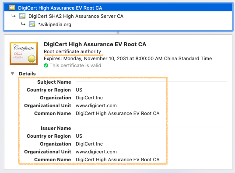Click Issuer Organization value DigiCert Inc

pos(89,144)
